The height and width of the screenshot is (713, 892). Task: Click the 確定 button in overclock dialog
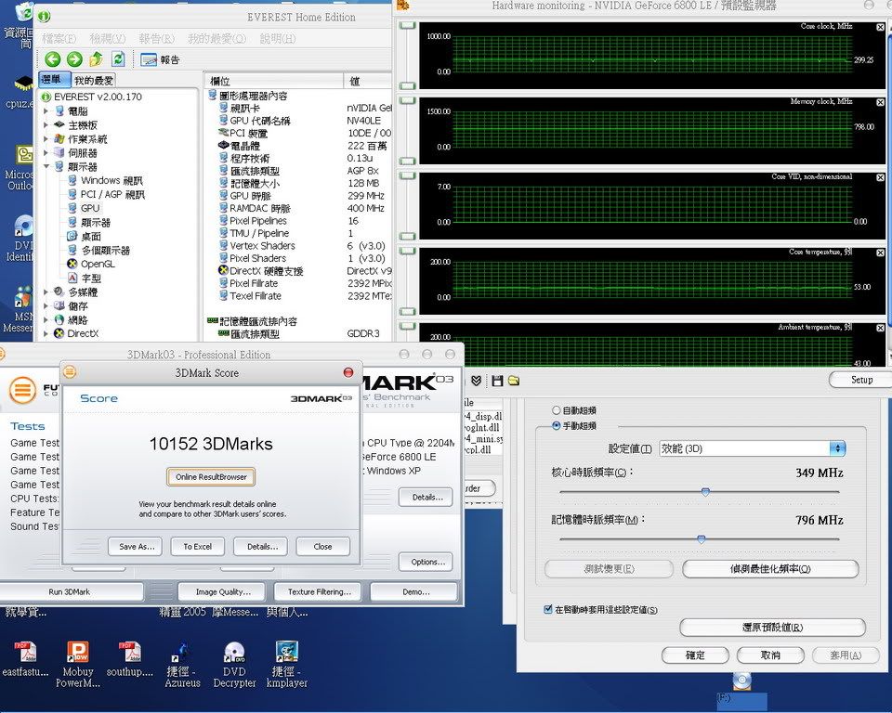tap(695, 655)
